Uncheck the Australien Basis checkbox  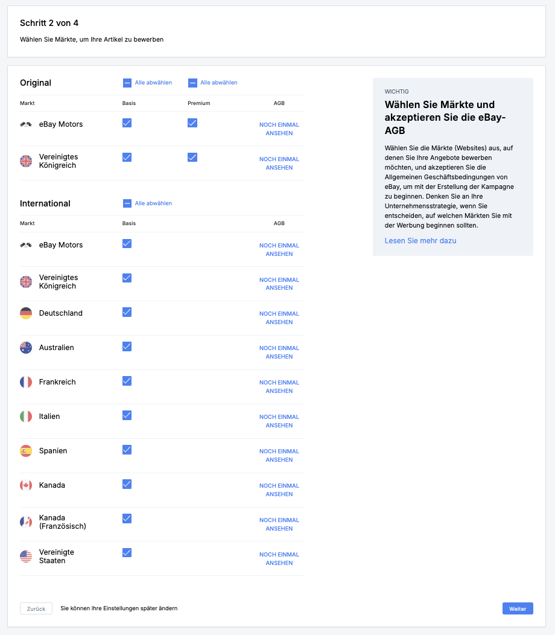pyautogui.click(x=127, y=346)
